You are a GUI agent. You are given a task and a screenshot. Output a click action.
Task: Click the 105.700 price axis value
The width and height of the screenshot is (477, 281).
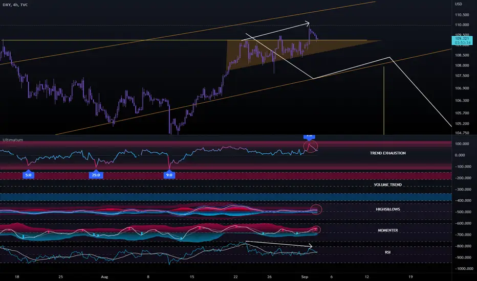[462, 113]
